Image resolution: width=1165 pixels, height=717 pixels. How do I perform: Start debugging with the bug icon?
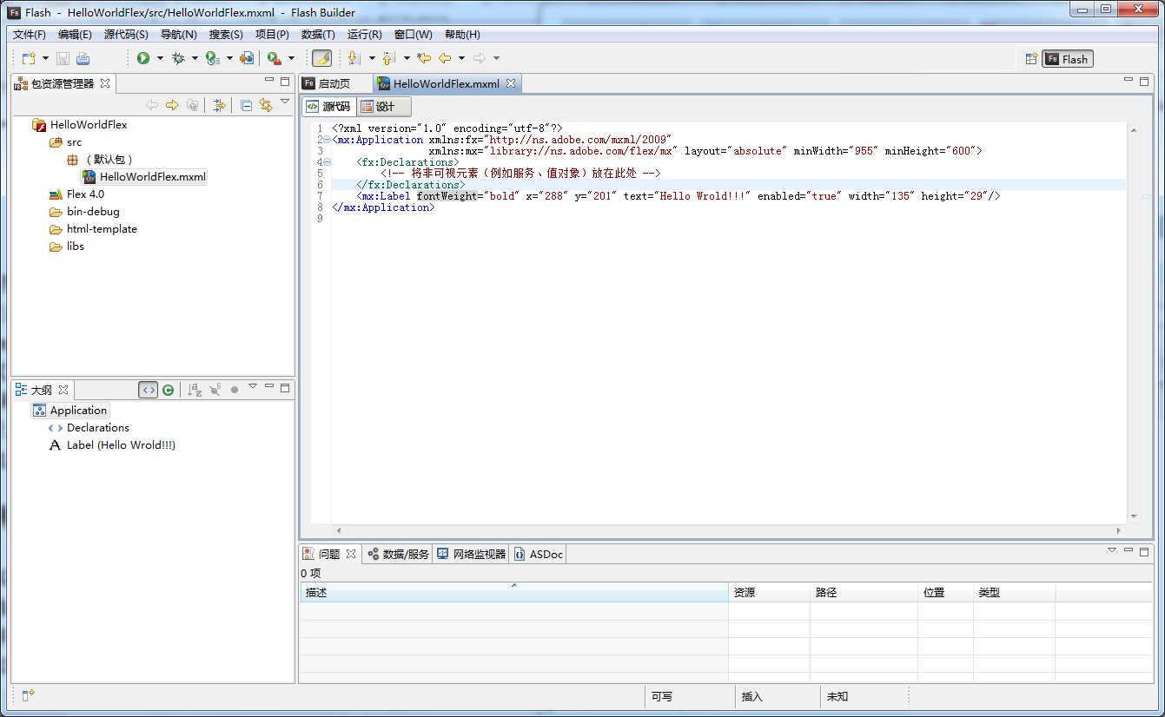(178, 58)
